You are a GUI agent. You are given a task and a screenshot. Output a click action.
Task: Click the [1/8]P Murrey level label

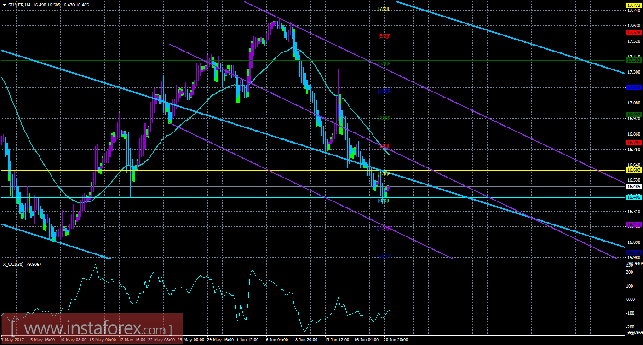(384, 174)
